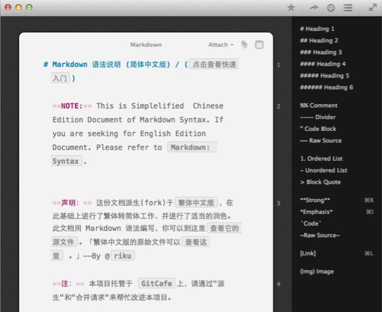The width and height of the screenshot is (382, 312).
Task: Click the note panel icon next to tag
Action: [x=259, y=45]
